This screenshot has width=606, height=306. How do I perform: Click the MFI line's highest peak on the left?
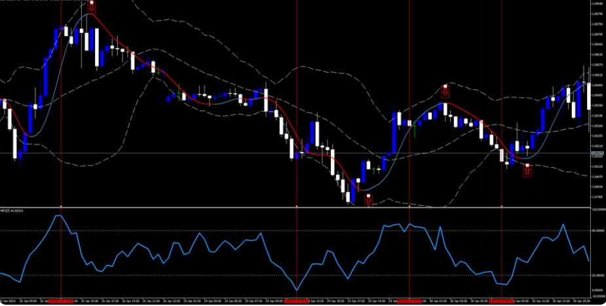point(60,216)
